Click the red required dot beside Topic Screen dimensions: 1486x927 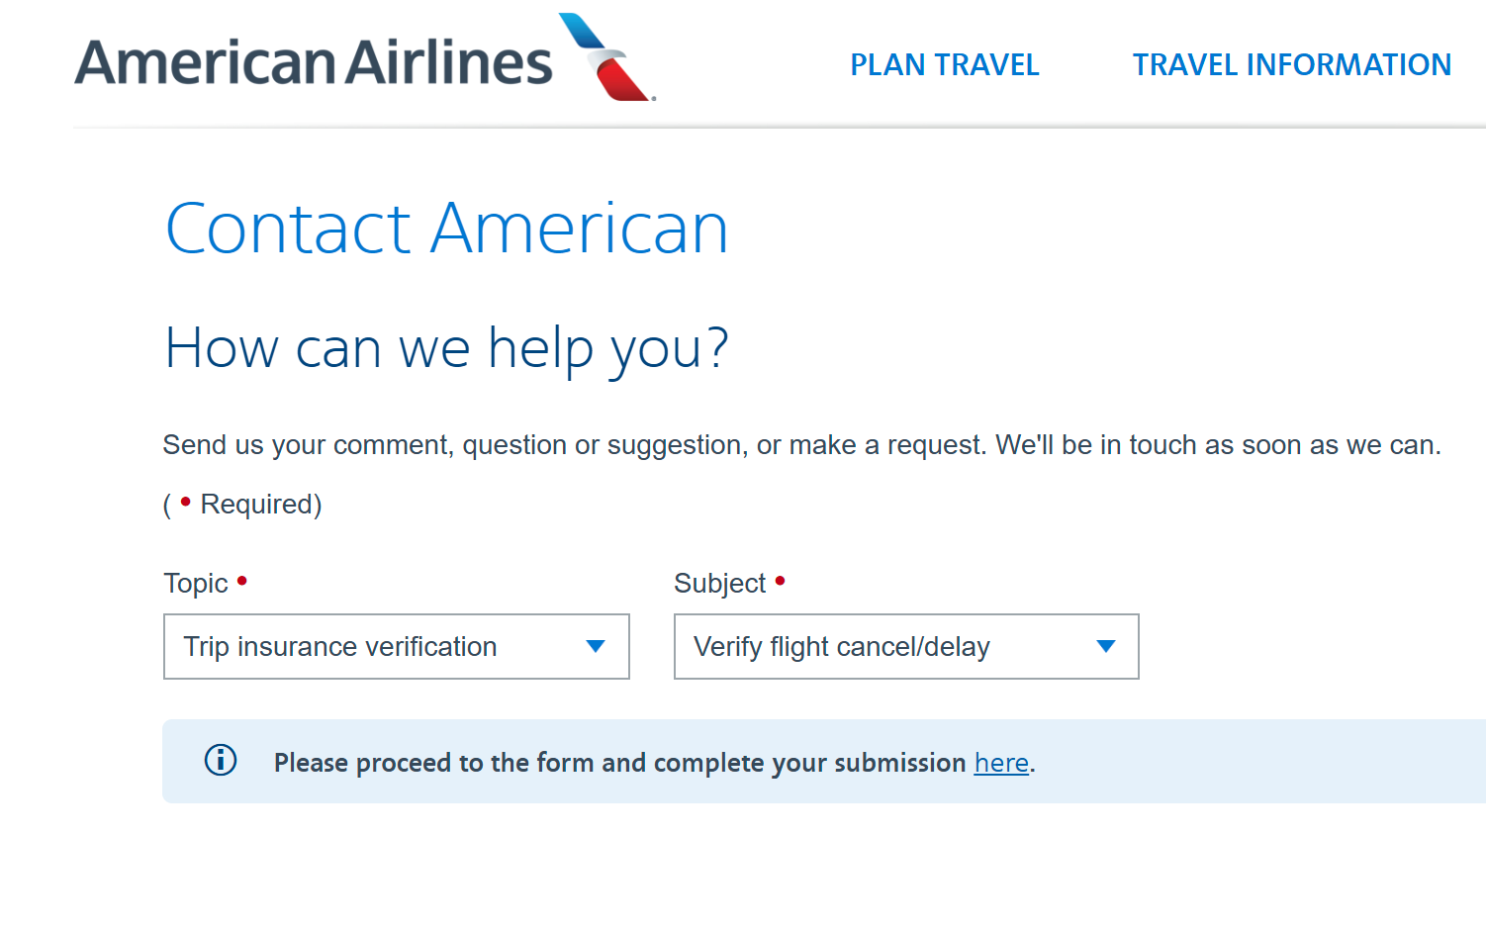[242, 581]
